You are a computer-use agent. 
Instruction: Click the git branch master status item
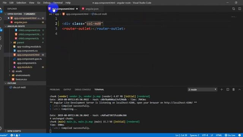[x=4, y=135]
